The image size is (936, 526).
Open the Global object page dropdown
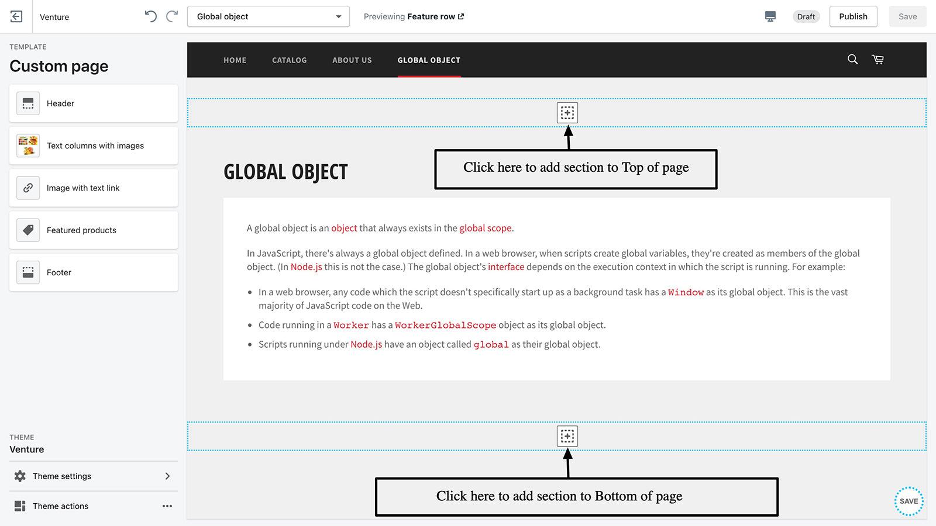click(x=268, y=16)
